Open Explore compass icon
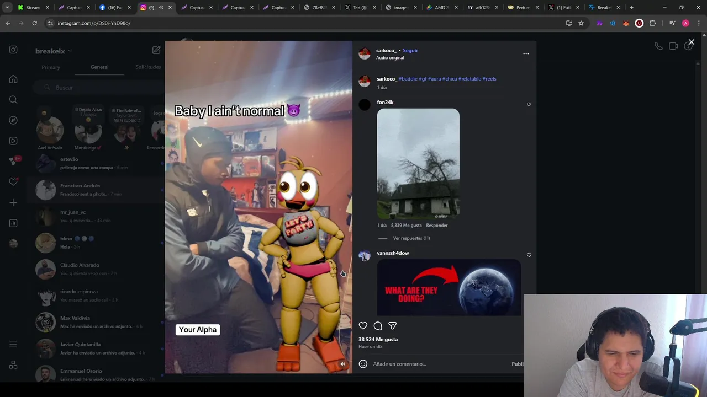The width and height of the screenshot is (707, 397). pyautogui.click(x=13, y=120)
